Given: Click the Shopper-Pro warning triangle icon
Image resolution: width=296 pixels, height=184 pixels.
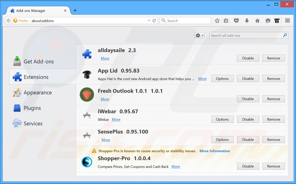Looking at the screenshot, I should tap(94, 151).
